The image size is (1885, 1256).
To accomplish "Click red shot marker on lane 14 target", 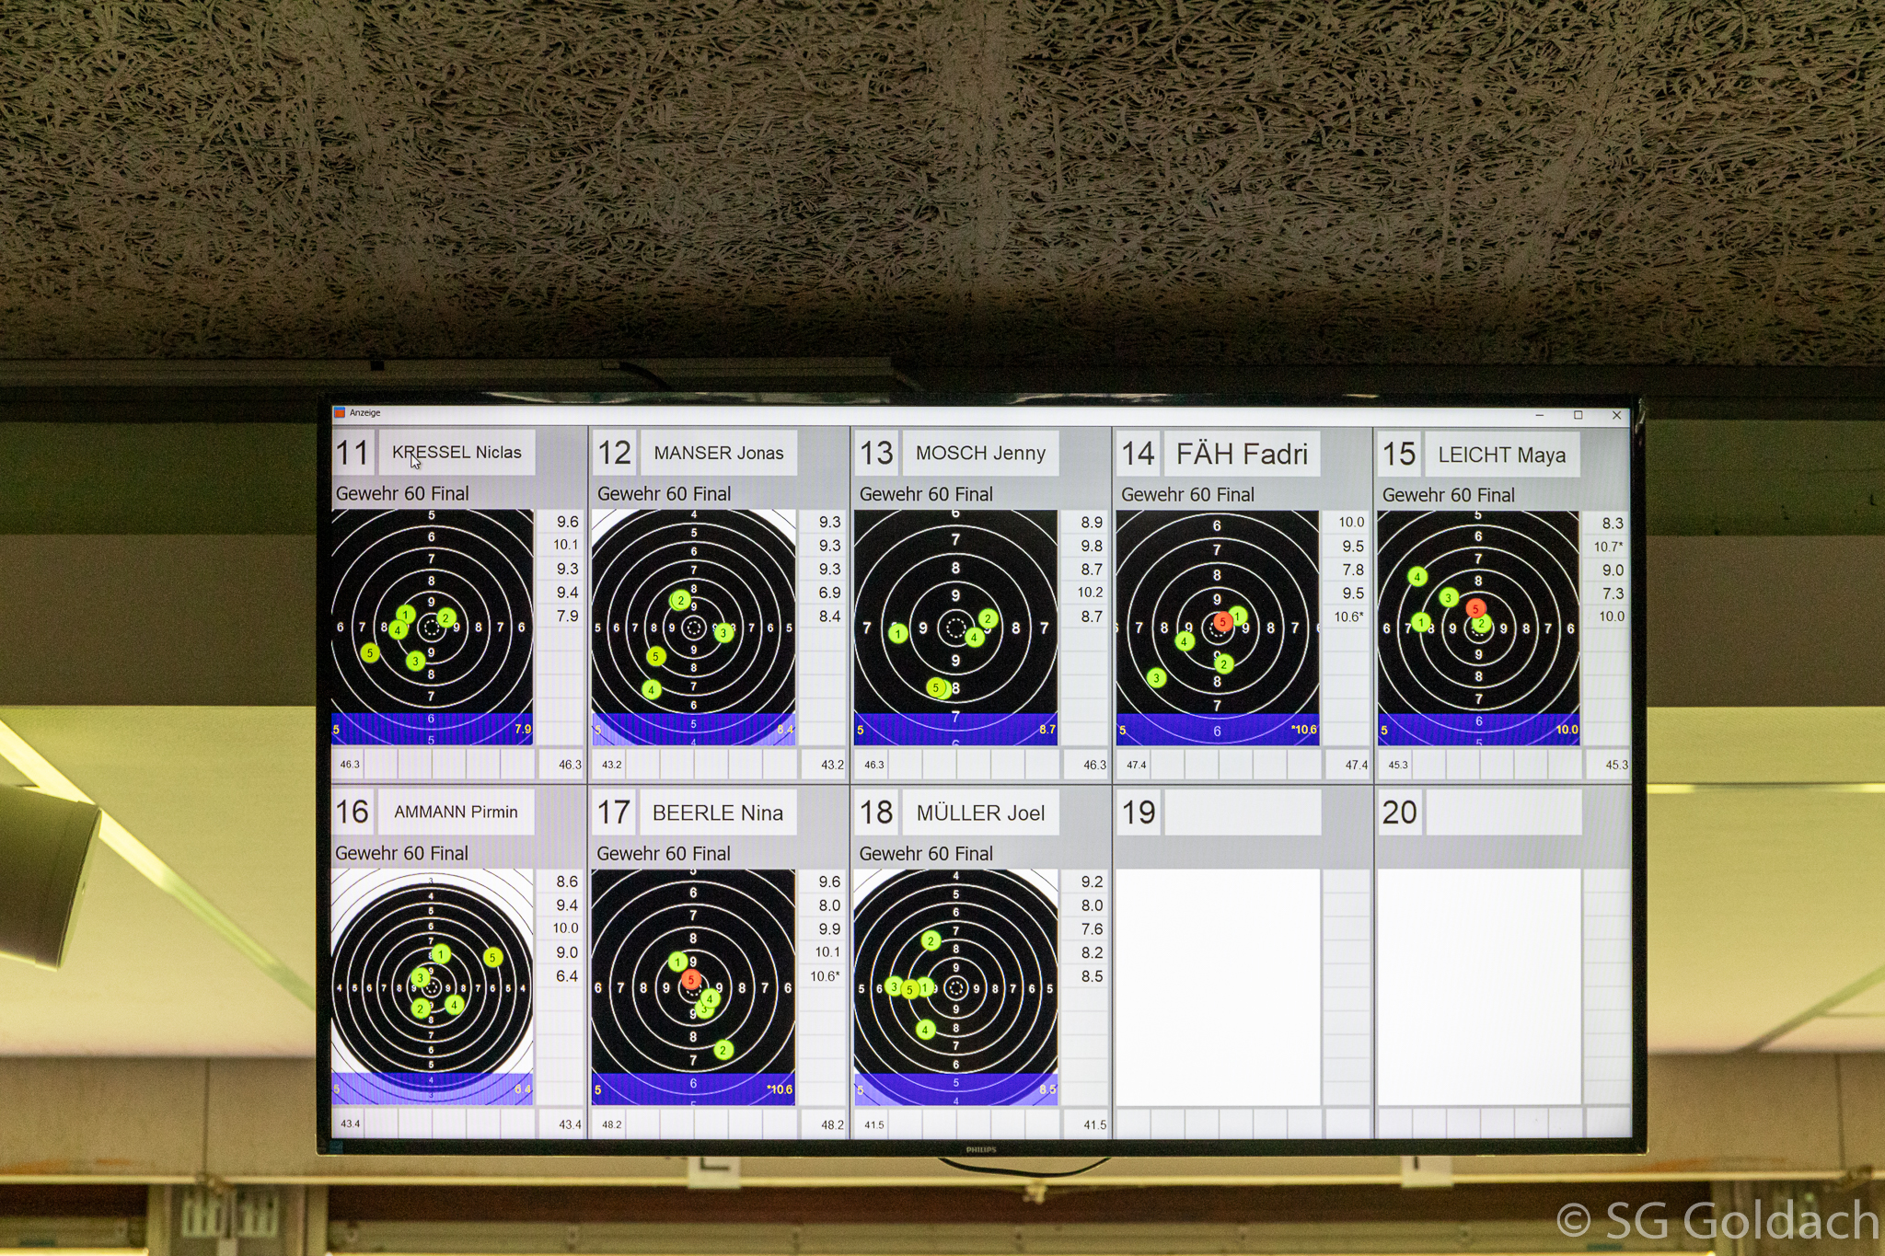I will coord(1222,622).
